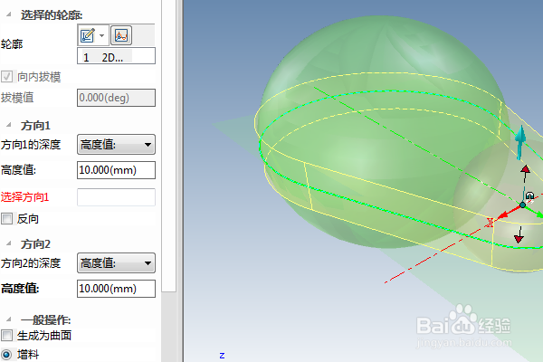The image size is (543, 362).
Task: Click the 方向1 高度值 10.000(mm) field
Action: pos(116,170)
